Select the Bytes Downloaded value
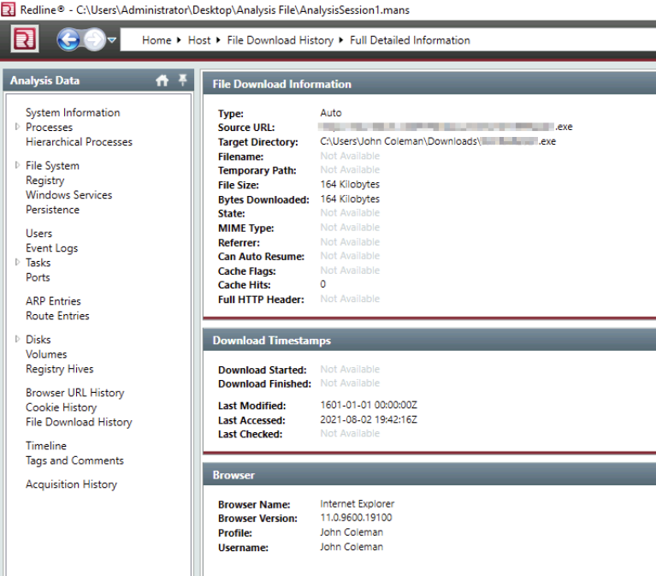The width and height of the screenshot is (656, 576). point(350,199)
